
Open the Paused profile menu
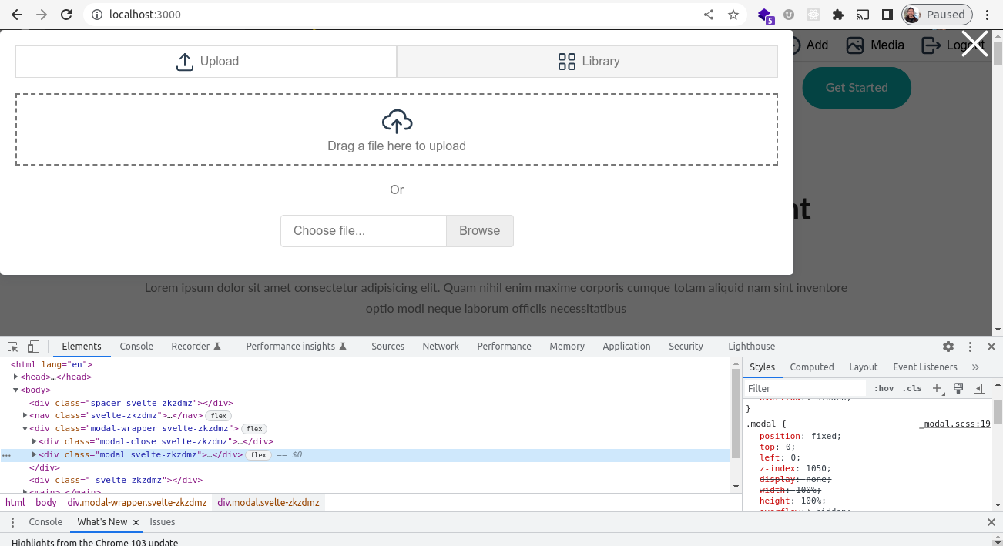pos(937,15)
